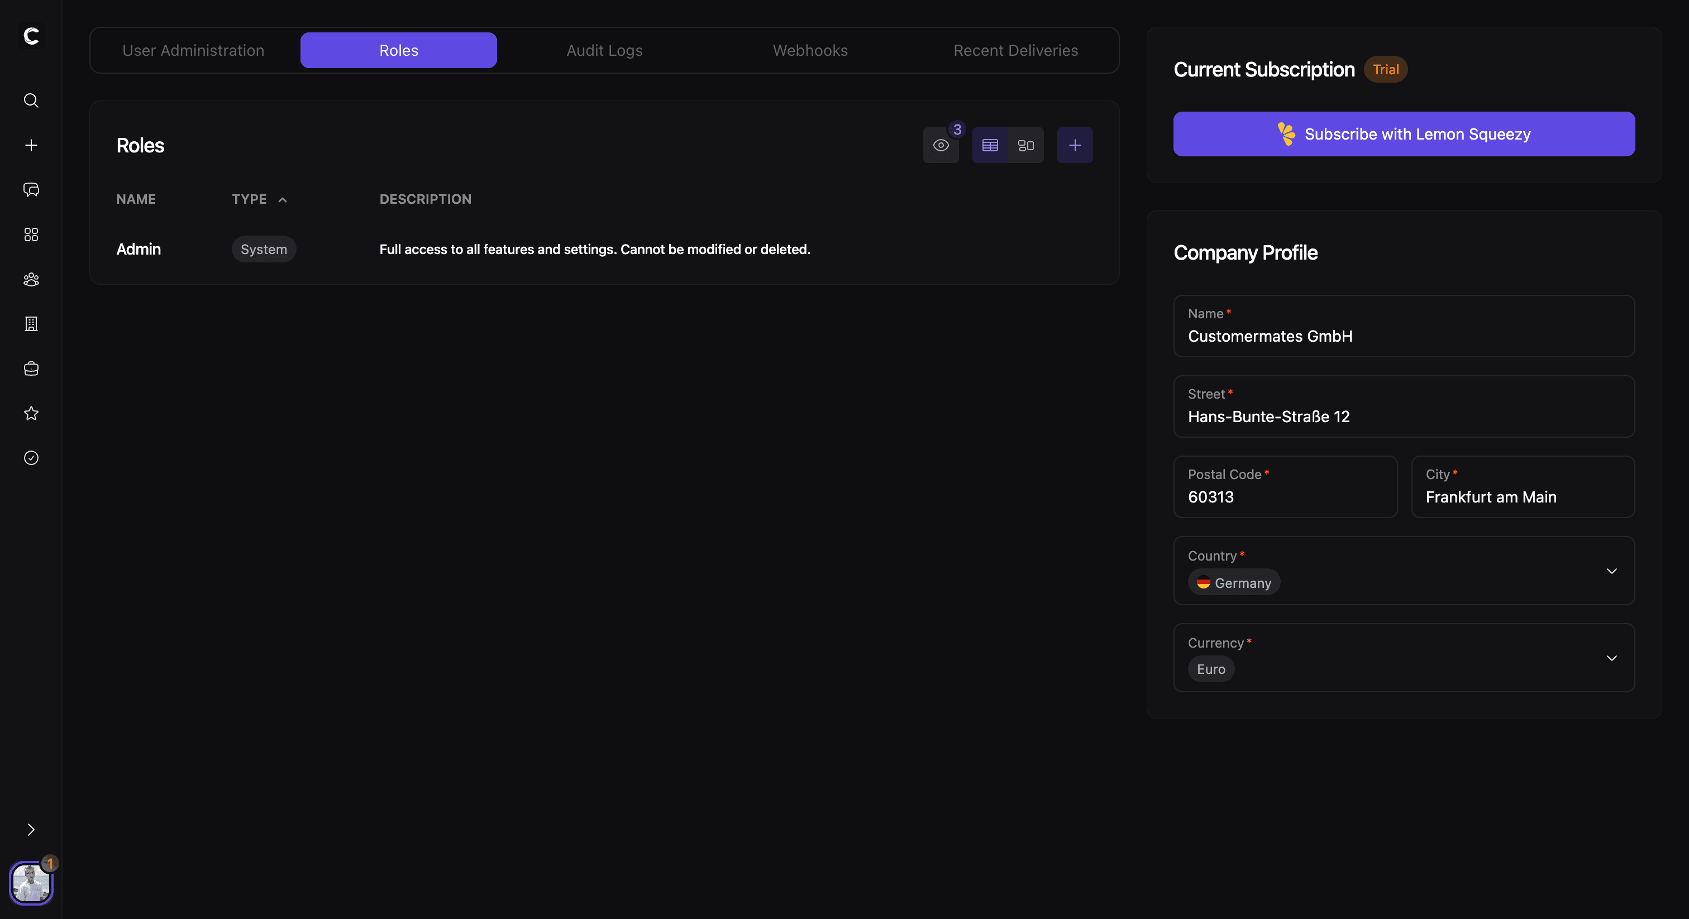Image resolution: width=1689 pixels, height=919 pixels.
Task: Click Subscribe with Lemon Squeezy button
Action: 1403,134
